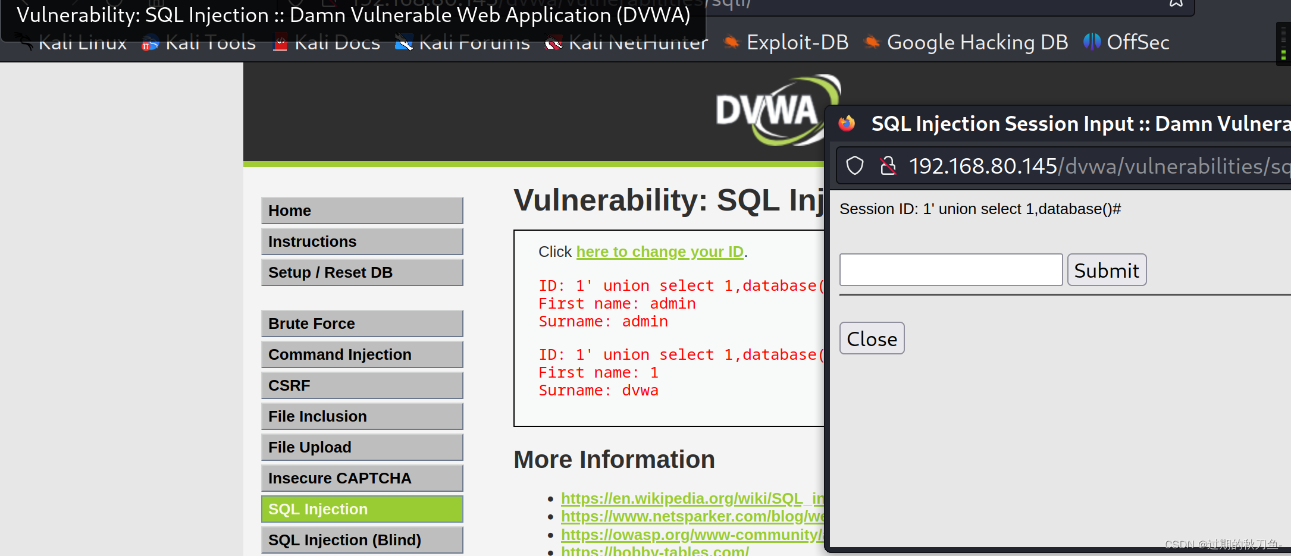This screenshot has width=1291, height=556.
Task: Select Brute Force vulnerability
Action: point(362,323)
